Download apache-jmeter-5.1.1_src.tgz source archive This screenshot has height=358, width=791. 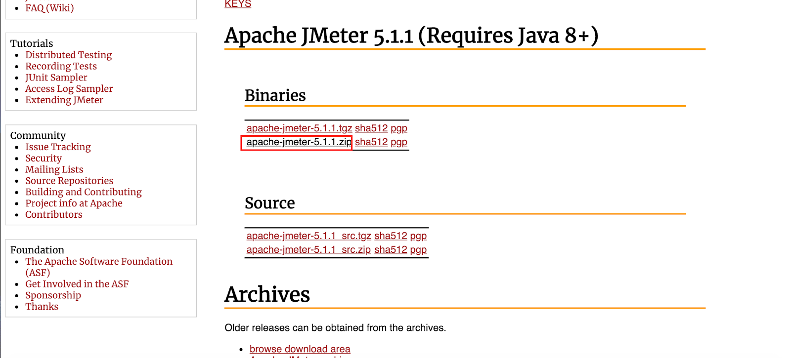(309, 236)
